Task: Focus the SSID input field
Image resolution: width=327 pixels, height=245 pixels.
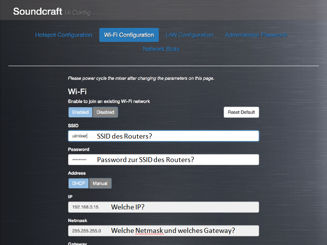Action: 164,136
